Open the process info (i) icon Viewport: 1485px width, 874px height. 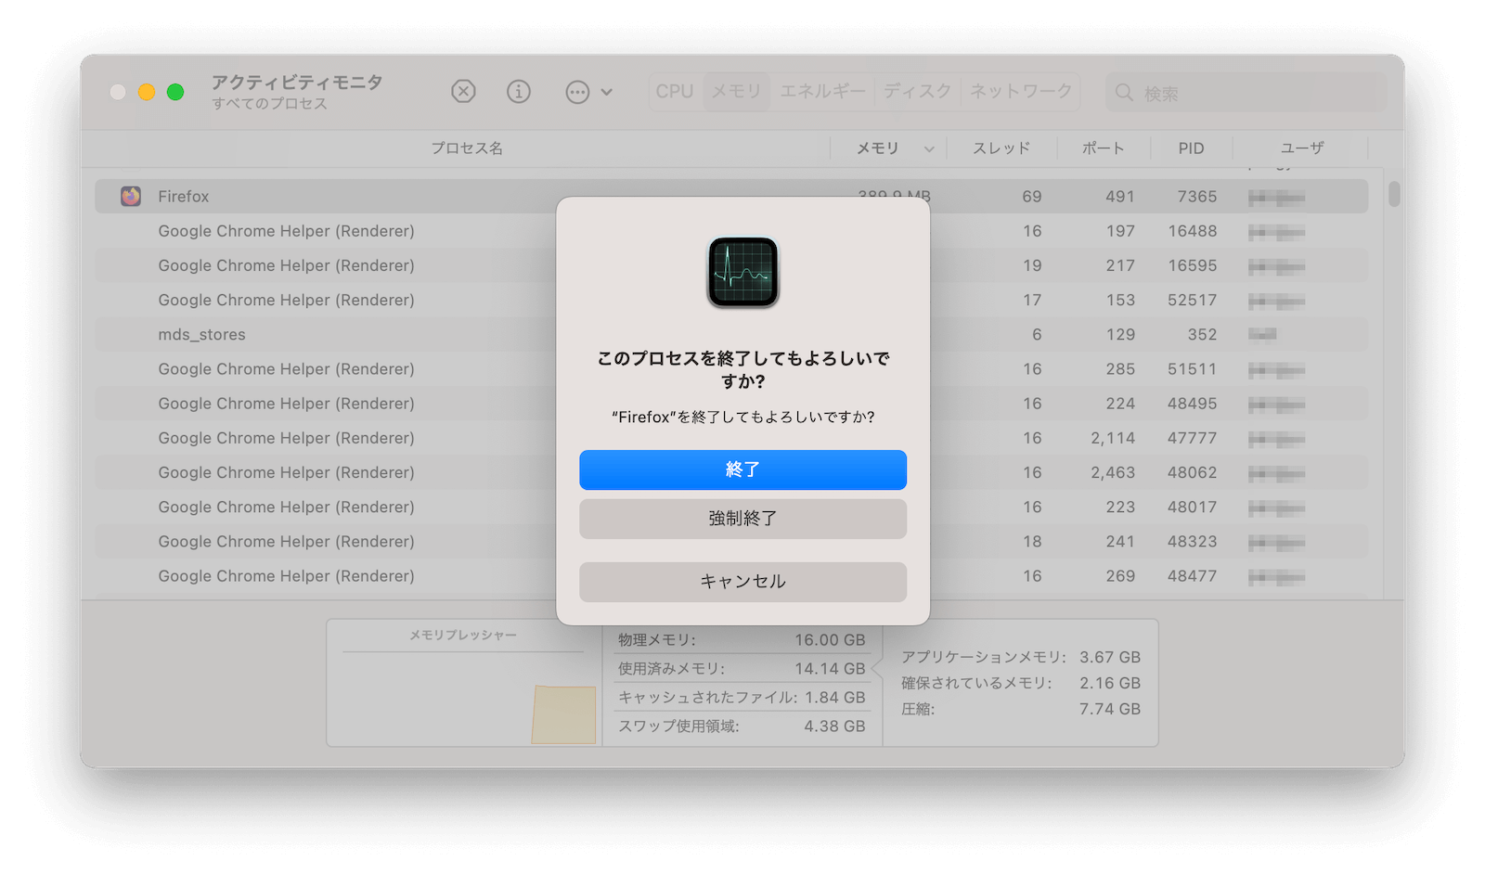519,91
